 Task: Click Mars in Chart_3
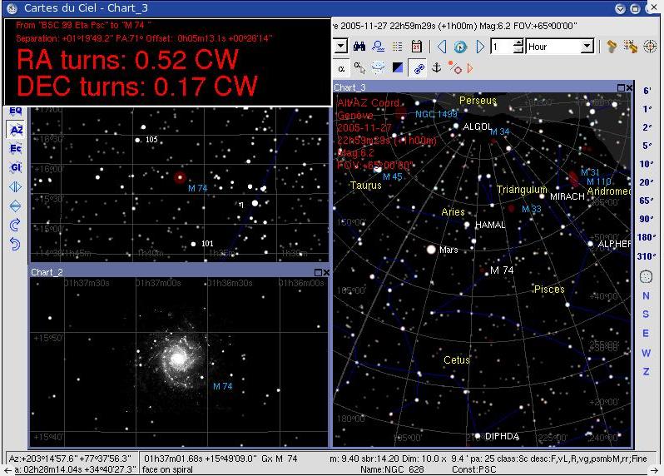pyautogui.click(x=431, y=250)
